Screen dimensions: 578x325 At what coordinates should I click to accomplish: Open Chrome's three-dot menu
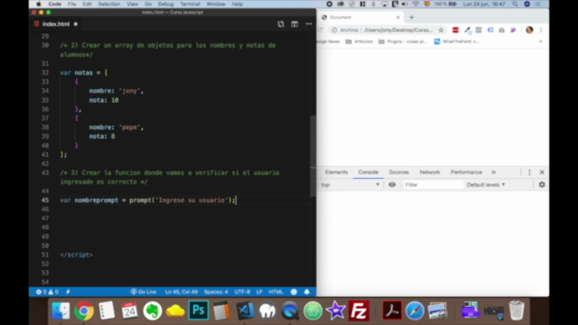[541, 30]
